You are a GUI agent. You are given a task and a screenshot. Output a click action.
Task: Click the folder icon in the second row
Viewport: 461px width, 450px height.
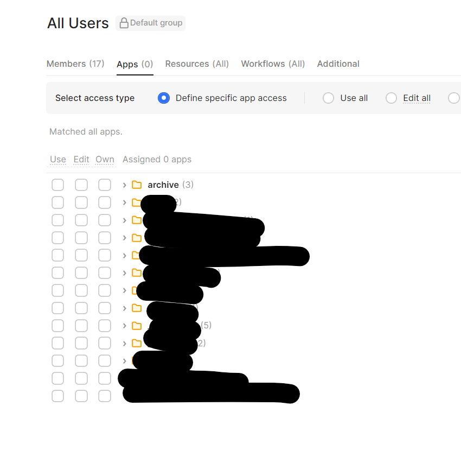pyautogui.click(x=136, y=202)
